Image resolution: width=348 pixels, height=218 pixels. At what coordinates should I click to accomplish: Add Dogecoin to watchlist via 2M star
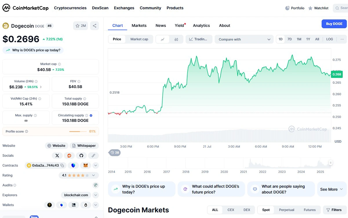(81, 26)
